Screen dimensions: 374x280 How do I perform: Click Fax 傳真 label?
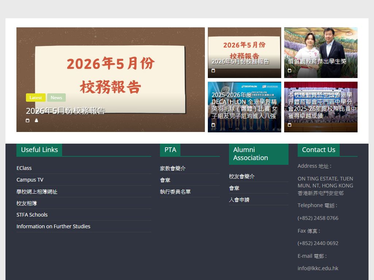click(309, 231)
